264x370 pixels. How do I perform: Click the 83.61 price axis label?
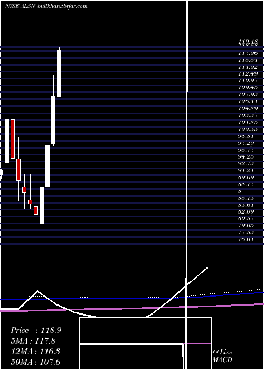click(247, 205)
